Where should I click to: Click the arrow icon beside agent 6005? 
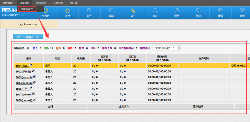(x=31, y=88)
